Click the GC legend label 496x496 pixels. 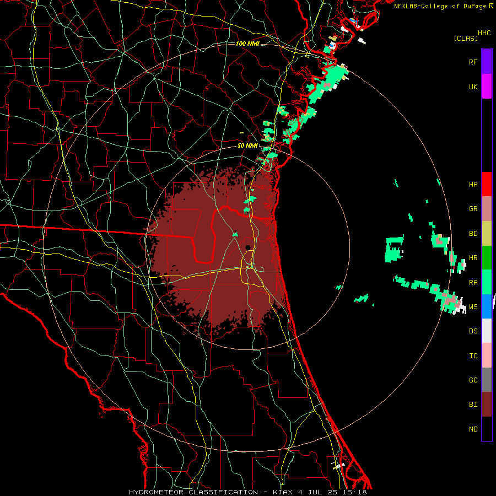click(x=473, y=380)
